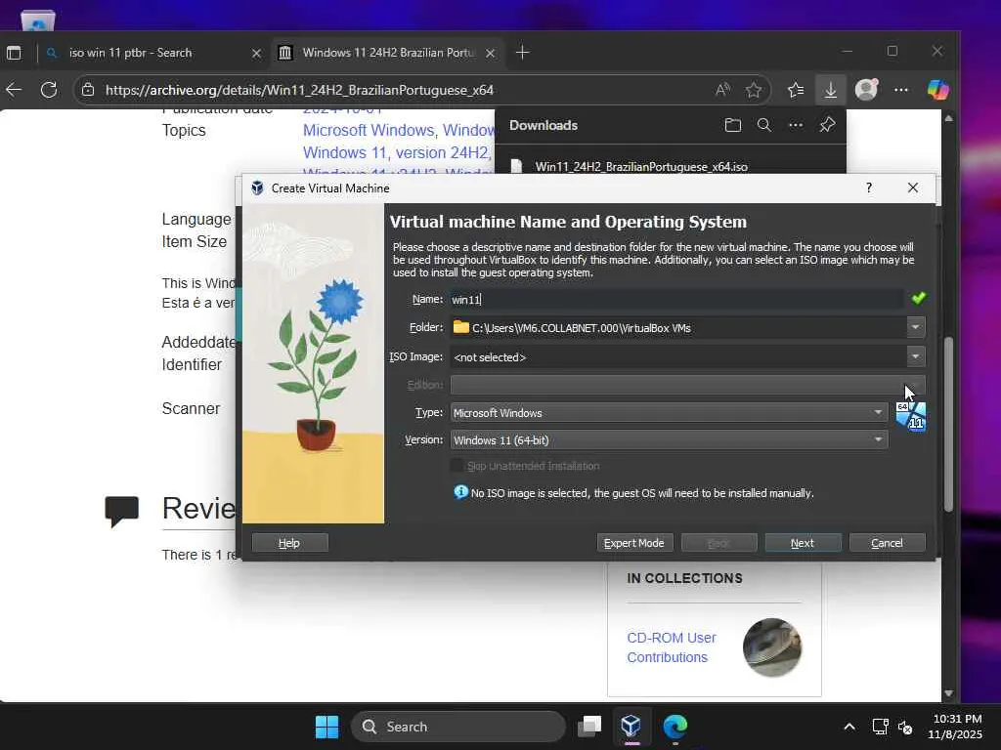The image size is (1001, 750).
Task: Switch to the iso win 11 ptbr Search tab
Action: coord(153,53)
